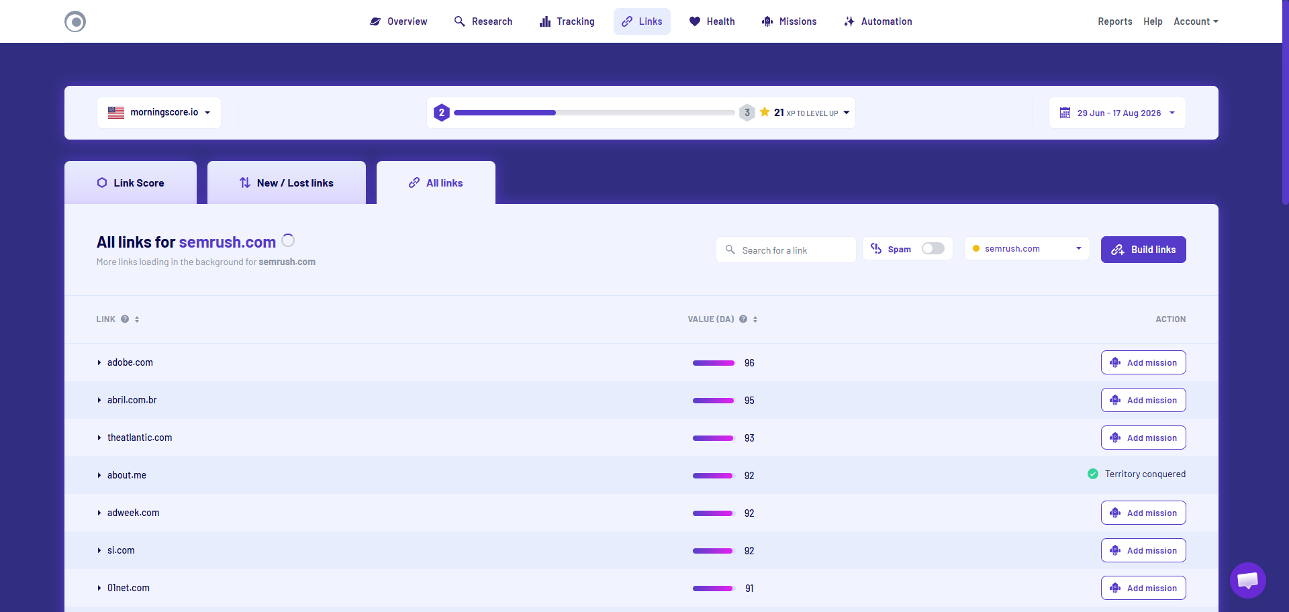The width and height of the screenshot is (1289, 612).
Task: Click the about.me DA value bar
Action: point(713,476)
